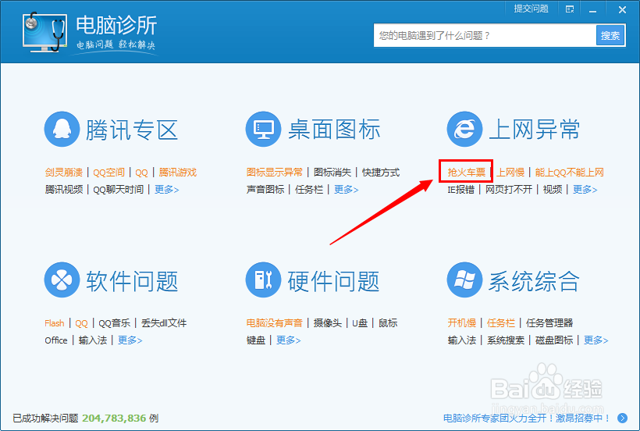Expand 更多> under 系统综合
The width and height of the screenshot is (640, 431).
[x=596, y=340]
